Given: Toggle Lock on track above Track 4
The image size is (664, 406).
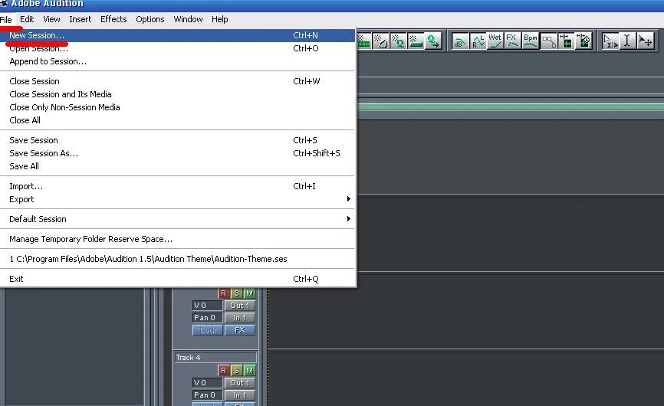Looking at the screenshot, I should pyautogui.click(x=208, y=330).
